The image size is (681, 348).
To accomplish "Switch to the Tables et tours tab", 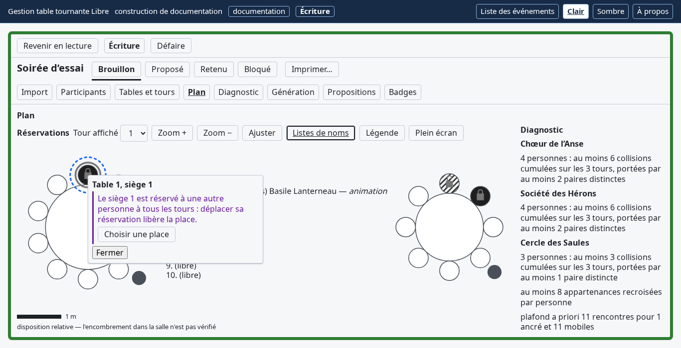I will coord(147,92).
